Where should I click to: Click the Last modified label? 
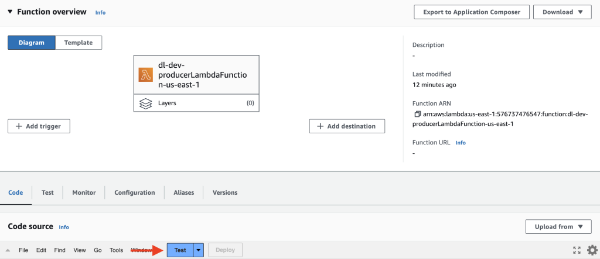(x=432, y=74)
